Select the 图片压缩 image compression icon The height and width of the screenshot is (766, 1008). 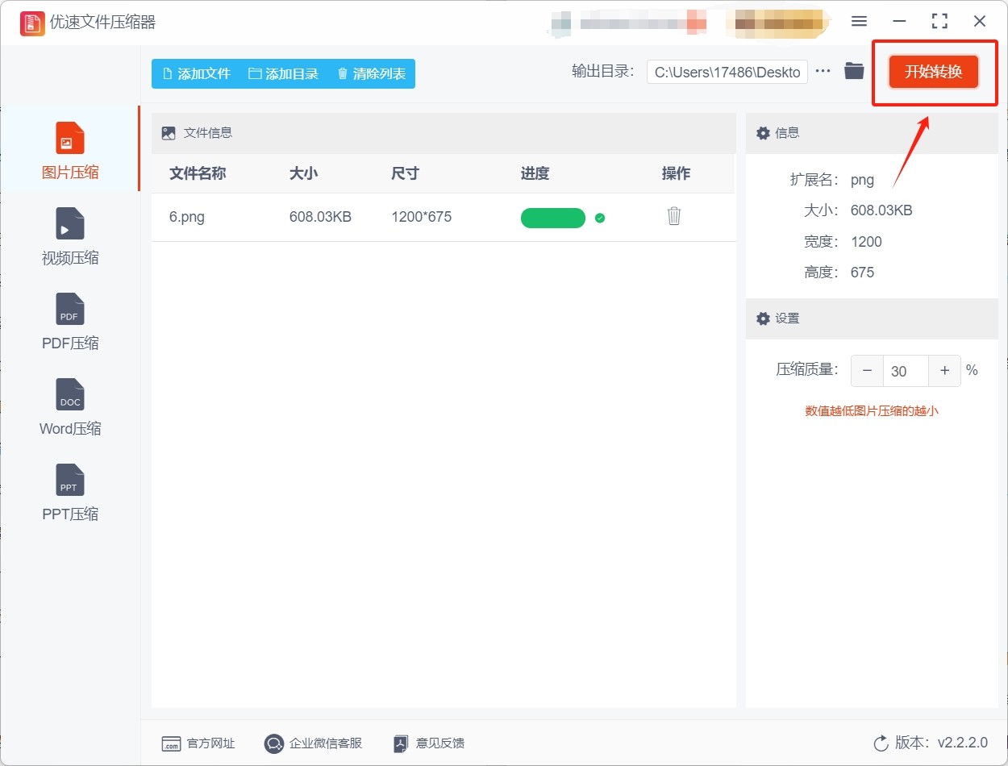point(69,138)
